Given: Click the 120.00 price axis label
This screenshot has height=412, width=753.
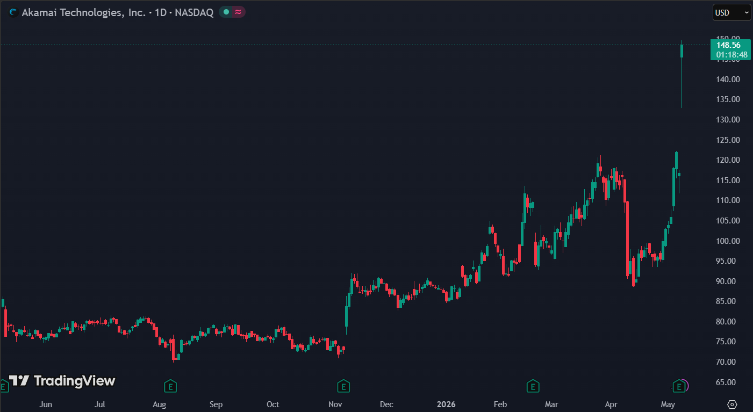Looking at the screenshot, I should [x=728, y=160].
